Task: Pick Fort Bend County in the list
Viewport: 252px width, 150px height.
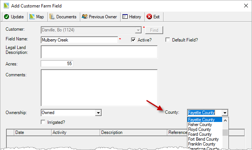Action: pos(205,139)
